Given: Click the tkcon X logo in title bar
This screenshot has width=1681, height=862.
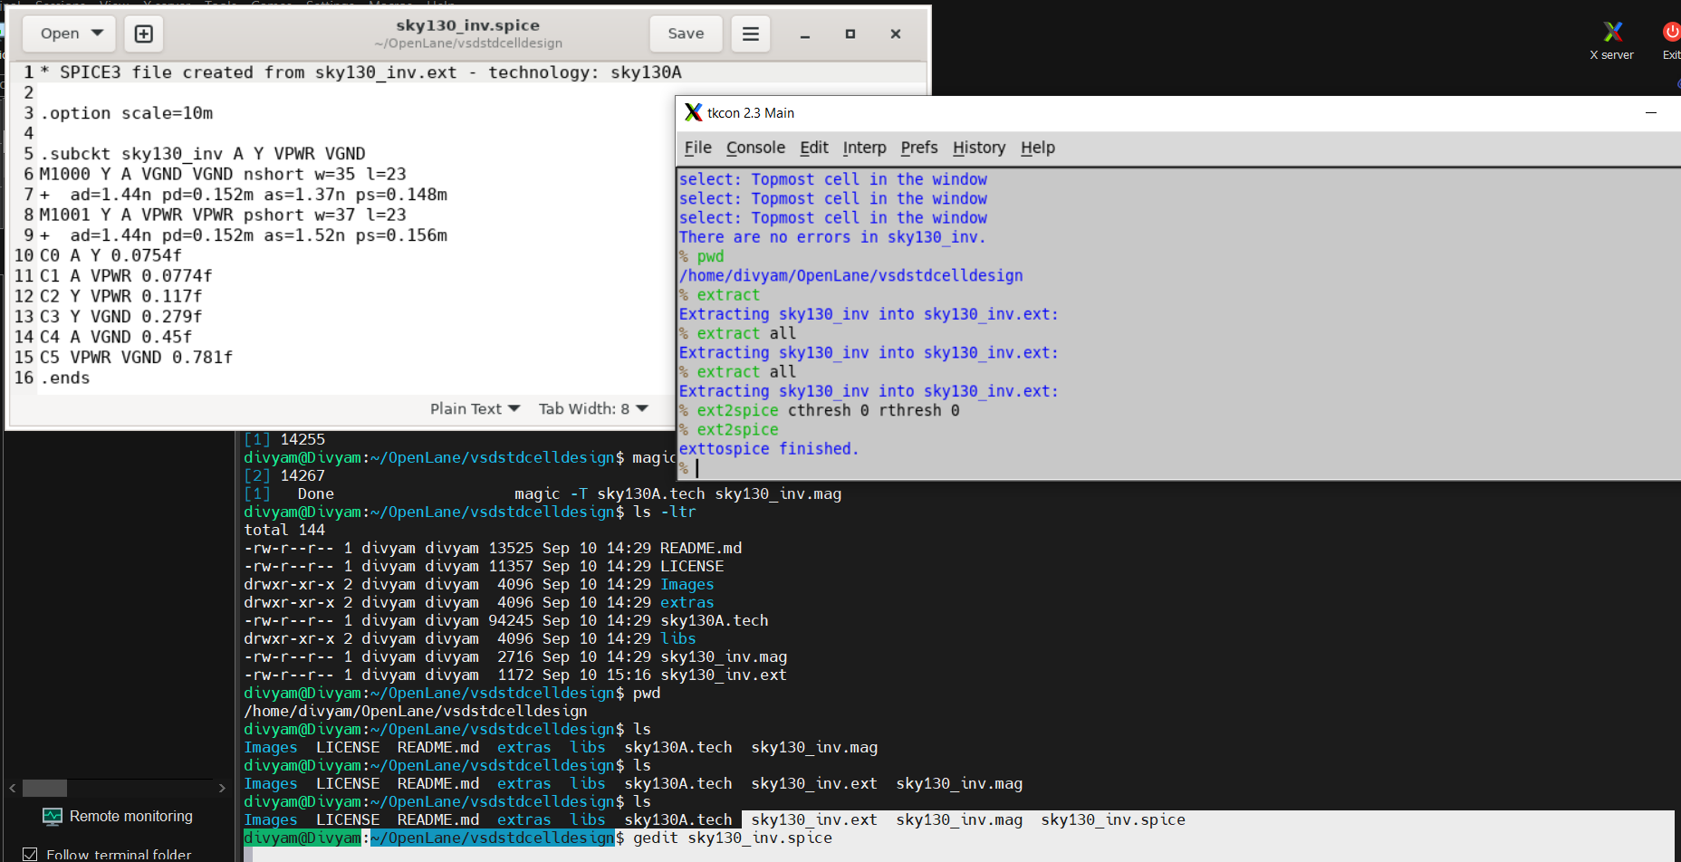Looking at the screenshot, I should (x=693, y=112).
